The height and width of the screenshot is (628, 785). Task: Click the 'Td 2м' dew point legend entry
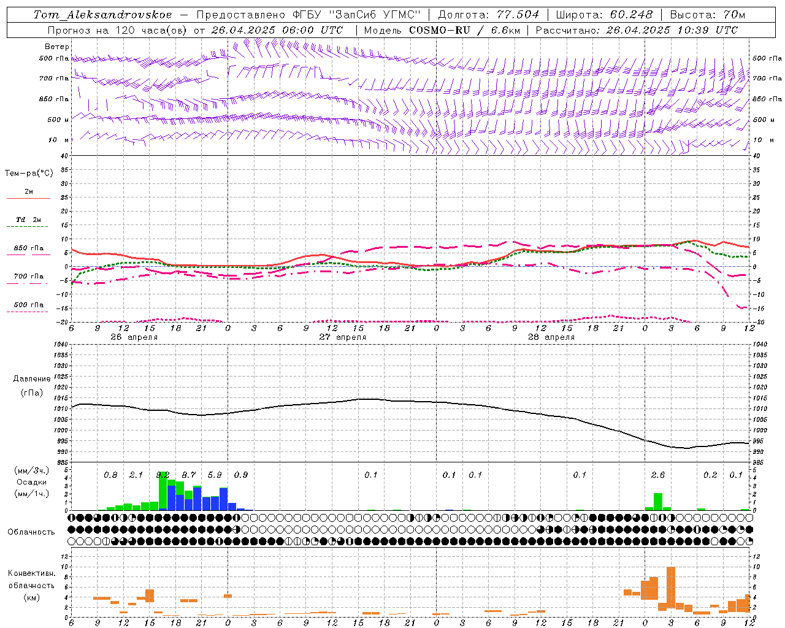pos(29,220)
